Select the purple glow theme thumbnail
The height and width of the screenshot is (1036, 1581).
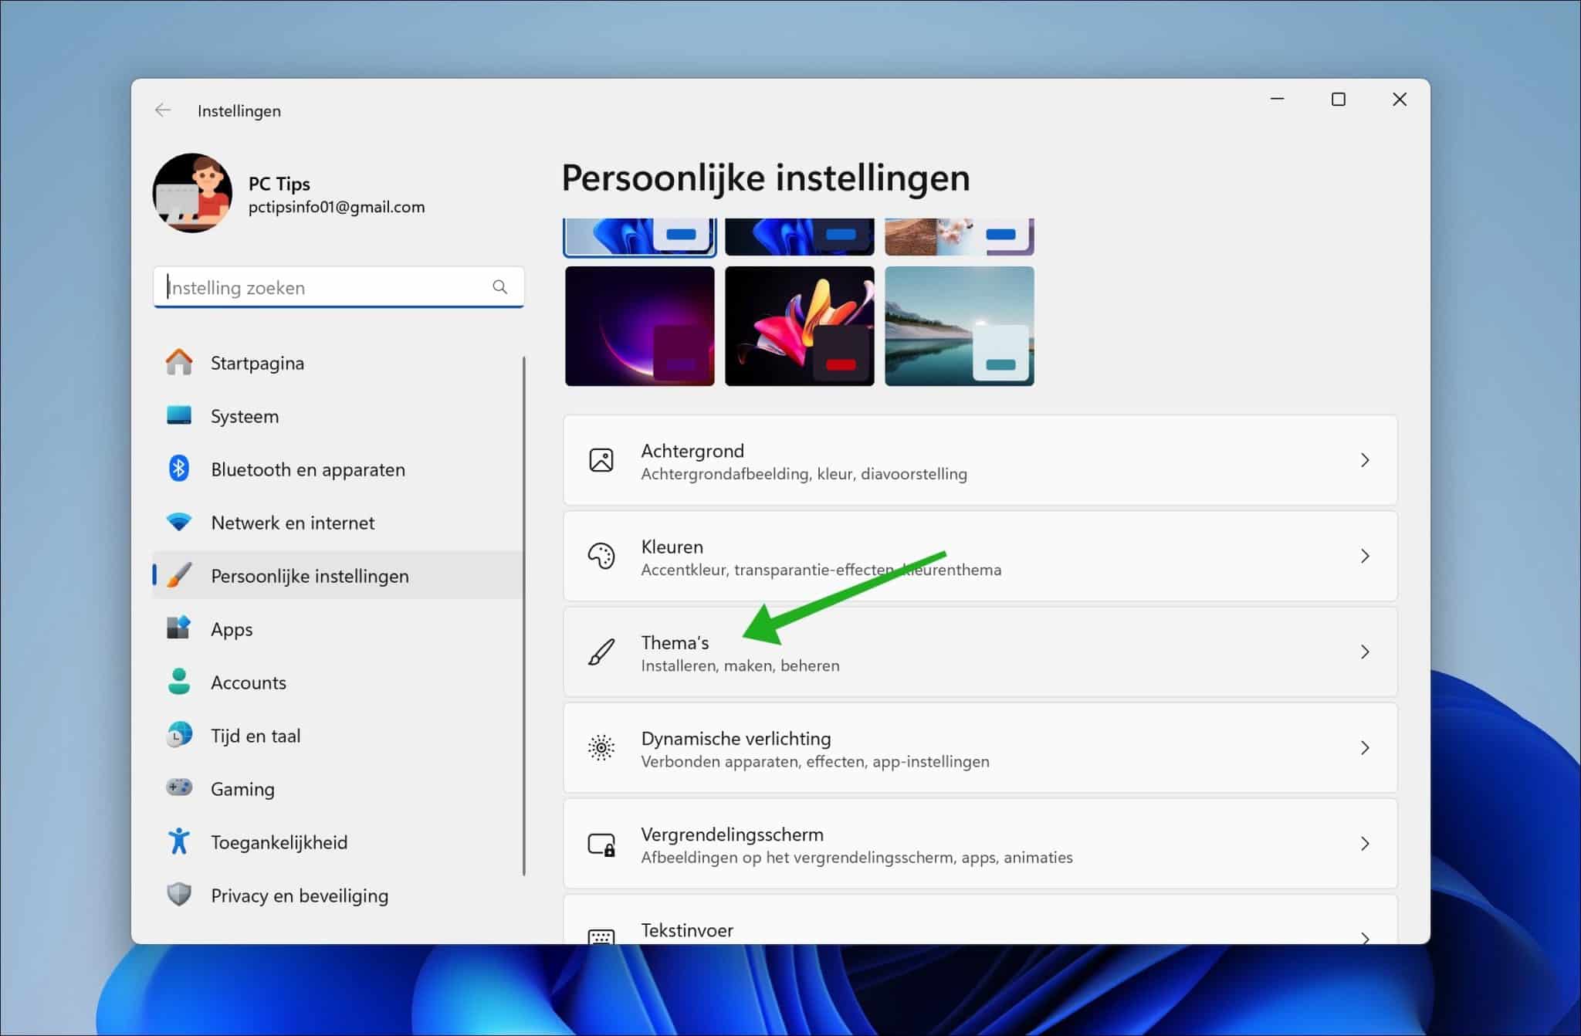click(x=639, y=326)
